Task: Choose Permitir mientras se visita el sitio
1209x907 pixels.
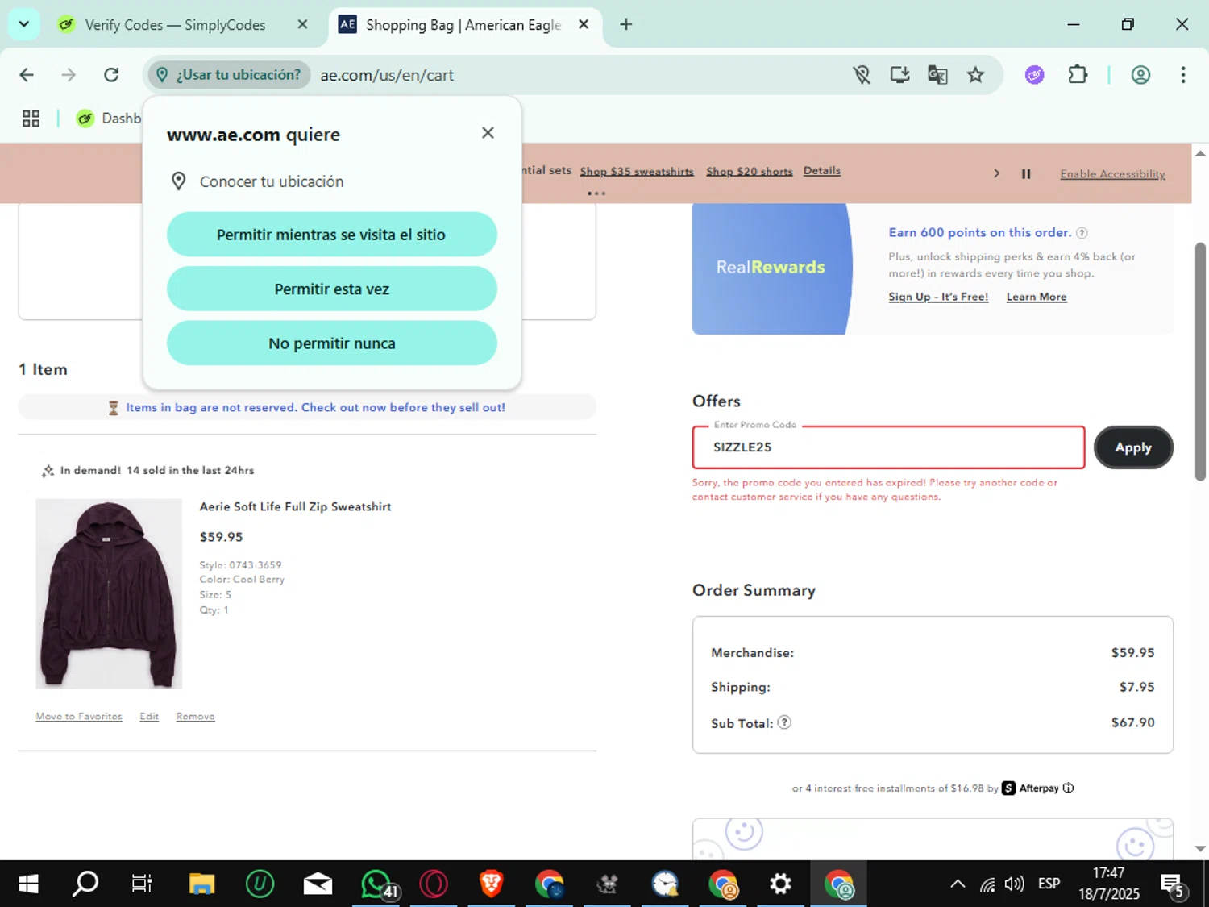Action: (331, 235)
